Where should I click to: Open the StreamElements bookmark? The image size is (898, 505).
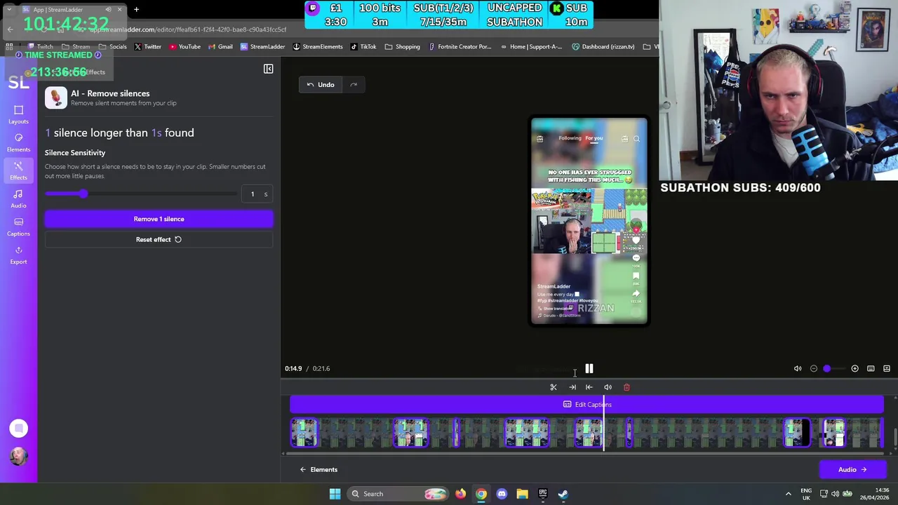click(x=318, y=47)
